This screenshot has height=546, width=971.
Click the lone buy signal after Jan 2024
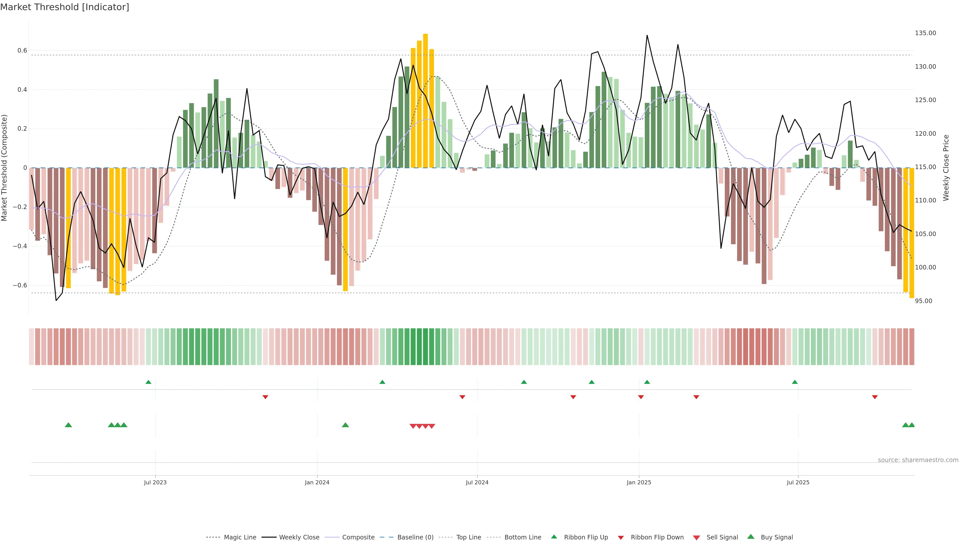click(x=345, y=425)
